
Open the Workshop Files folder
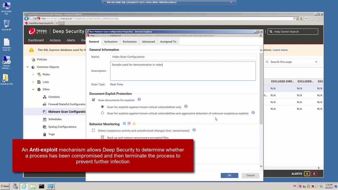point(6,79)
